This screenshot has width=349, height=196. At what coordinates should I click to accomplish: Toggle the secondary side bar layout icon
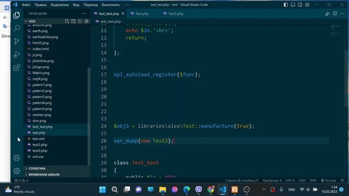(x=300, y=5)
